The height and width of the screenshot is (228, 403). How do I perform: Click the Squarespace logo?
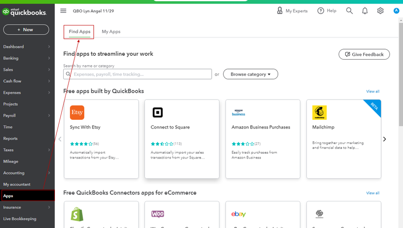point(319,214)
